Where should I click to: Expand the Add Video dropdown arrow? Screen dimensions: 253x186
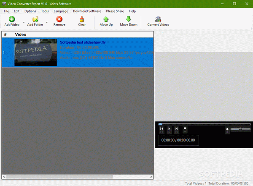tap(24, 22)
